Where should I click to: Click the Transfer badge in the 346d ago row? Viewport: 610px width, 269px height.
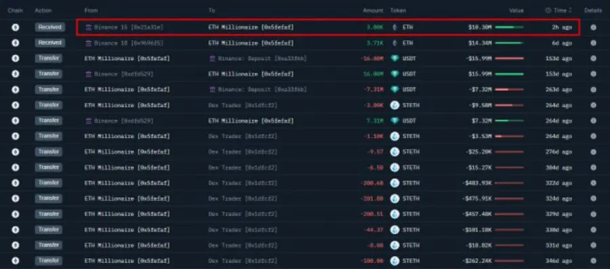(49, 260)
